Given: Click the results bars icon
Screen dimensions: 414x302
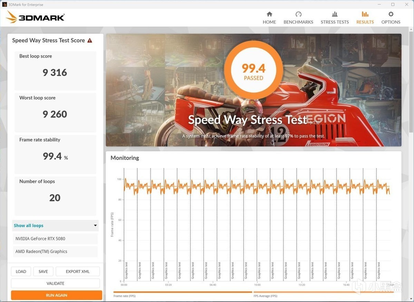Looking at the screenshot, I should (365, 14).
